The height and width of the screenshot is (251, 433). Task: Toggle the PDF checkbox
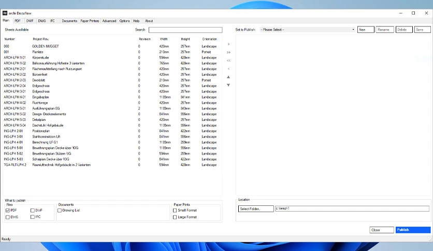point(8,211)
